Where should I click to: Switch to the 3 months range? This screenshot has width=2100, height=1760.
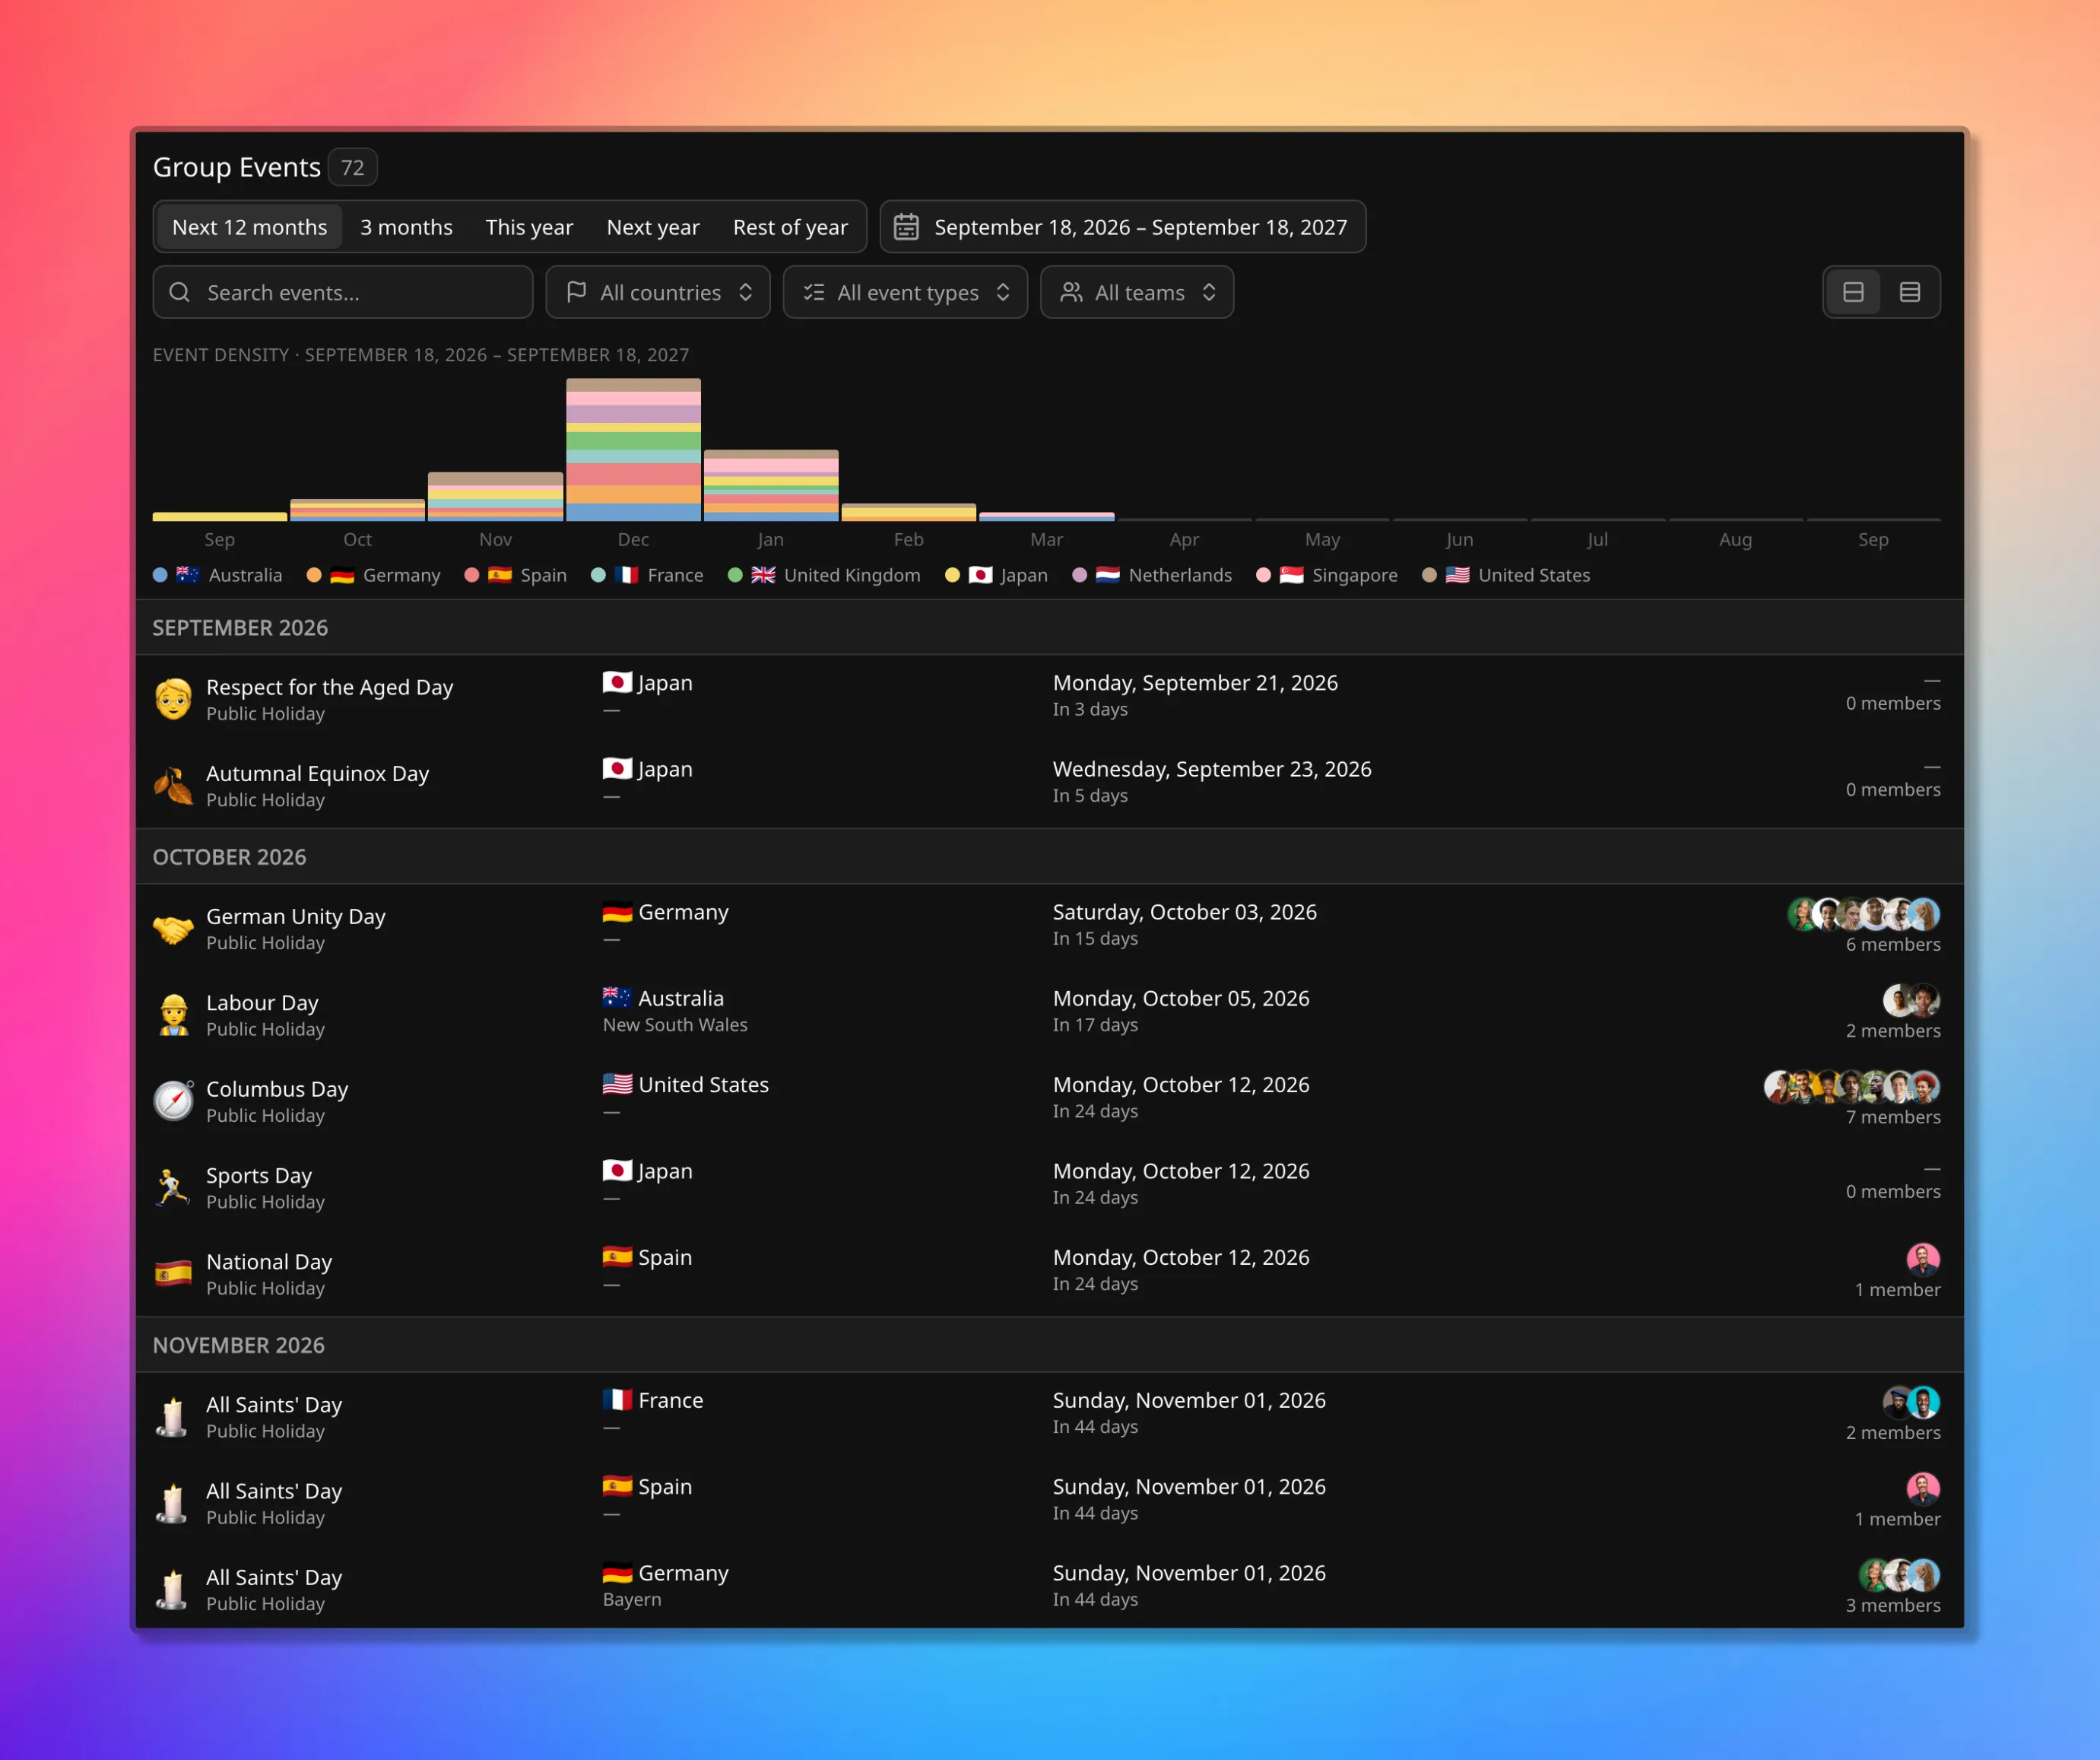(406, 227)
